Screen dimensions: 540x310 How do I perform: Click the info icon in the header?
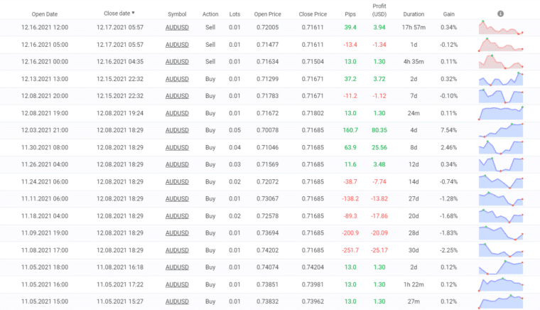501,14
